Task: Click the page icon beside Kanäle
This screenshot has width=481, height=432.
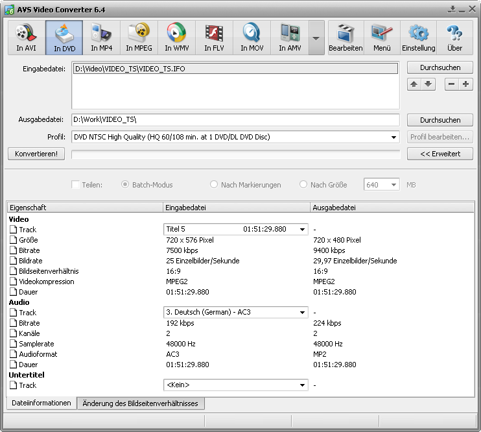Action: coord(13,333)
